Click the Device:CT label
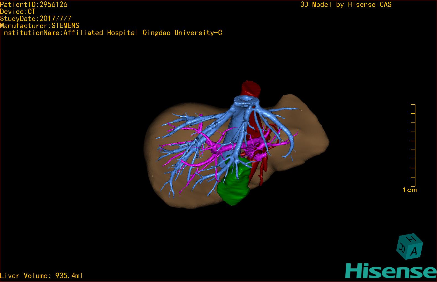This screenshot has height=282, width=437. 18,12
